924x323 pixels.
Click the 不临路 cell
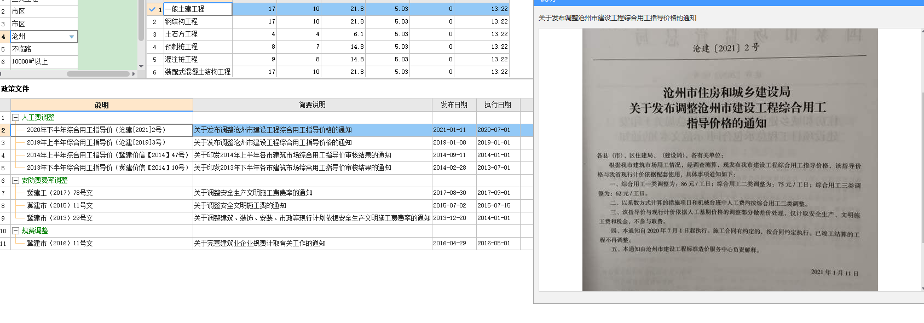(44, 49)
